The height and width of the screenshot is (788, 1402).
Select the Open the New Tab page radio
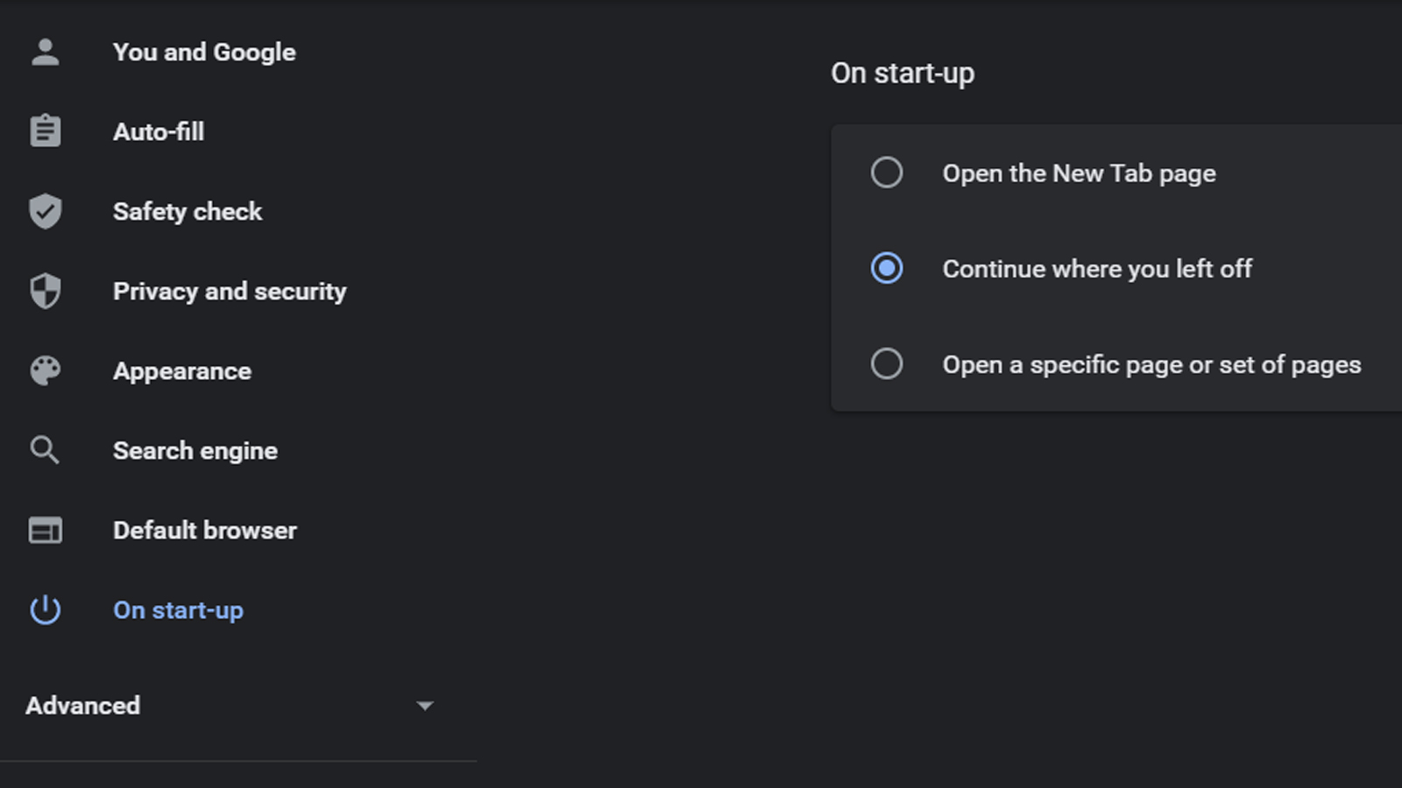click(887, 172)
